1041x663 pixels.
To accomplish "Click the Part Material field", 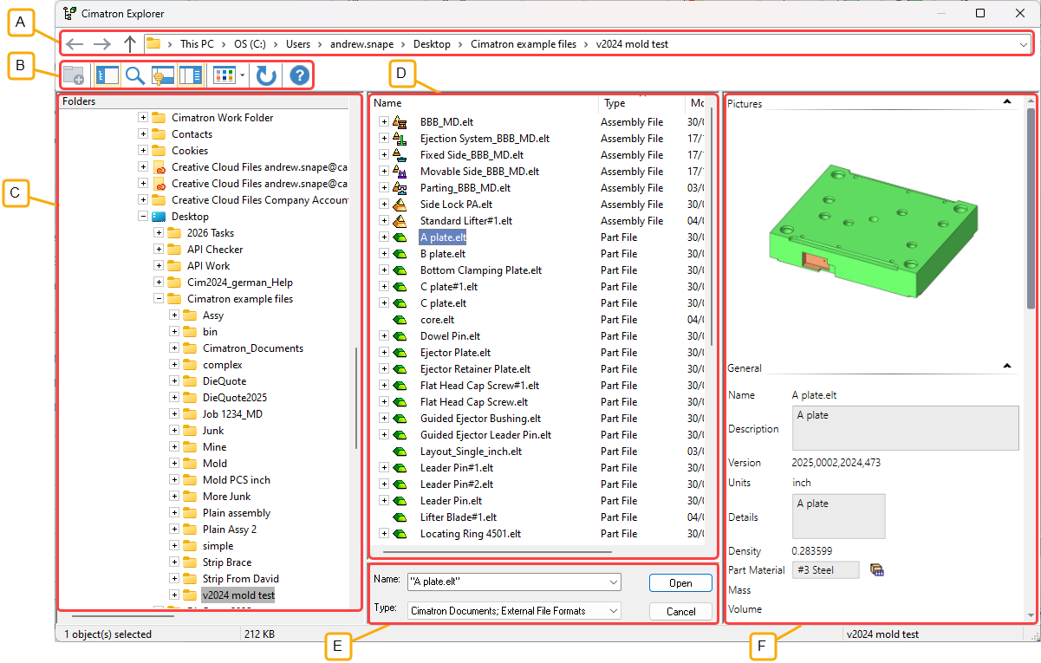I will 825,569.
